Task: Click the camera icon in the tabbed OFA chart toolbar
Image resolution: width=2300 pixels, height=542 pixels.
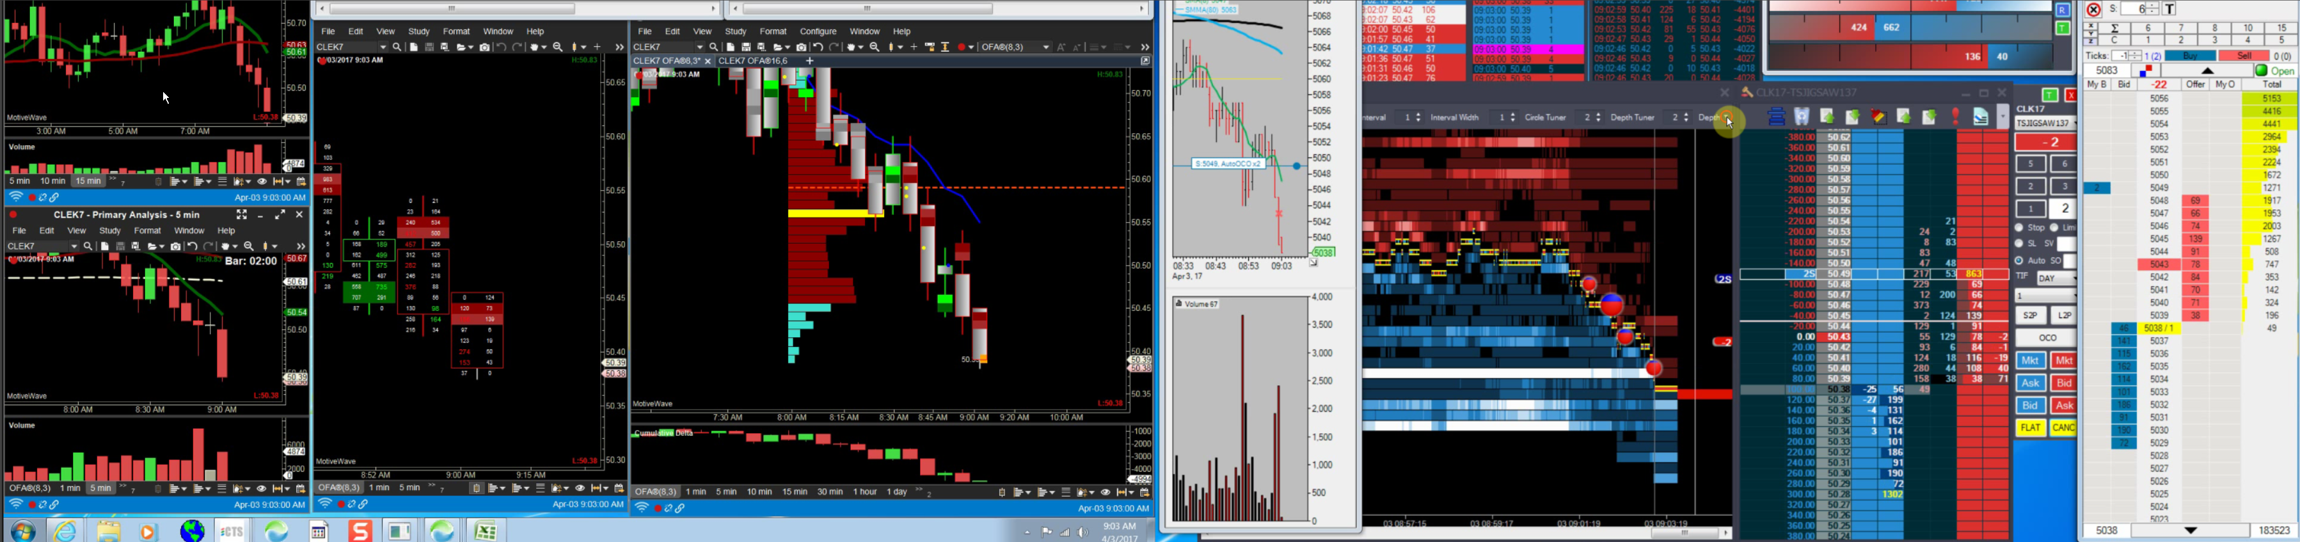Action: tap(801, 47)
